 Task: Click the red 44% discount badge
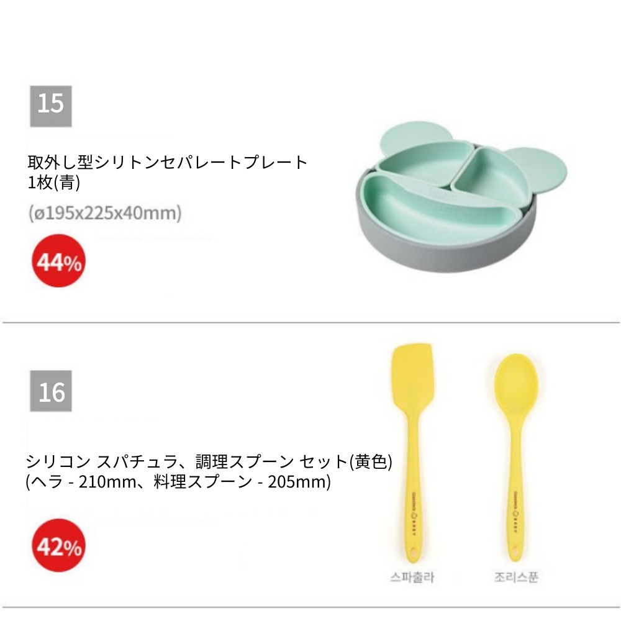[58, 261]
